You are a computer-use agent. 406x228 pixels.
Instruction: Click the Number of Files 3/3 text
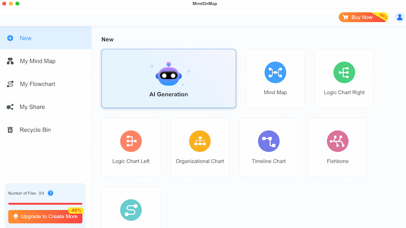coord(26,193)
